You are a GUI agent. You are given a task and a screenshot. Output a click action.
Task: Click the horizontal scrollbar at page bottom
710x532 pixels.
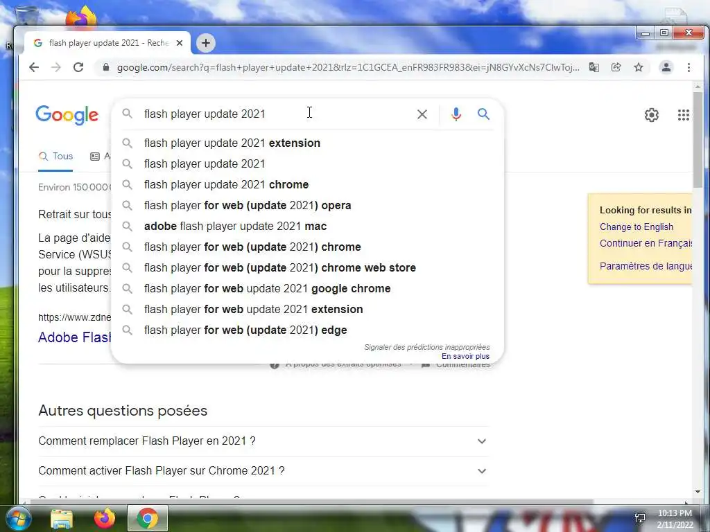point(311,502)
